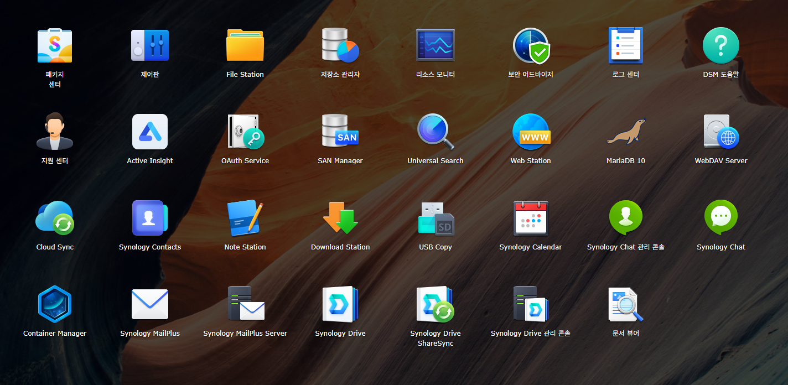The width and height of the screenshot is (788, 385).
Task: Click the "Synology Calendar" label text
Action: (x=531, y=247)
